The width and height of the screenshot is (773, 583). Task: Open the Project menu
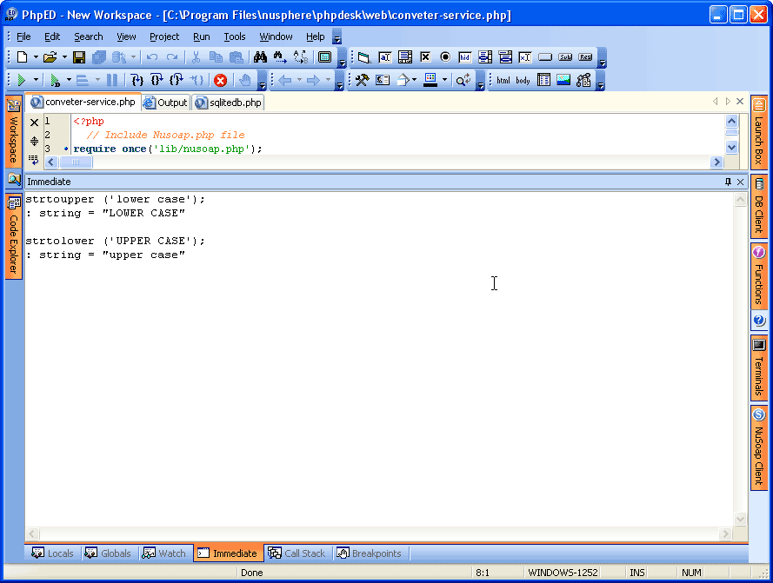coord(163,36)
